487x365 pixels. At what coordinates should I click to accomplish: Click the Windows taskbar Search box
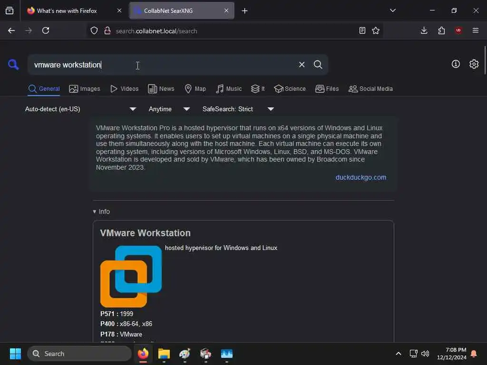(x=79, y=354)
